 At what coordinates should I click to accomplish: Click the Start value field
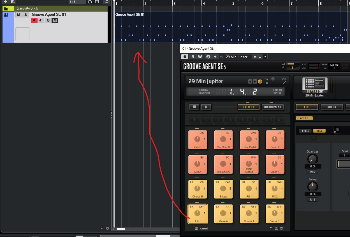(345, 155)
